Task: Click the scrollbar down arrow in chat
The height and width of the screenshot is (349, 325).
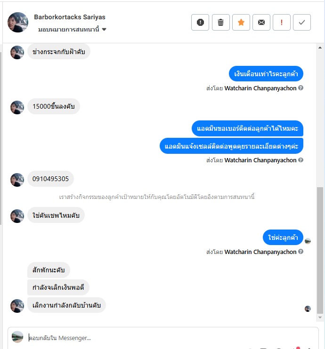Action: 320,317
